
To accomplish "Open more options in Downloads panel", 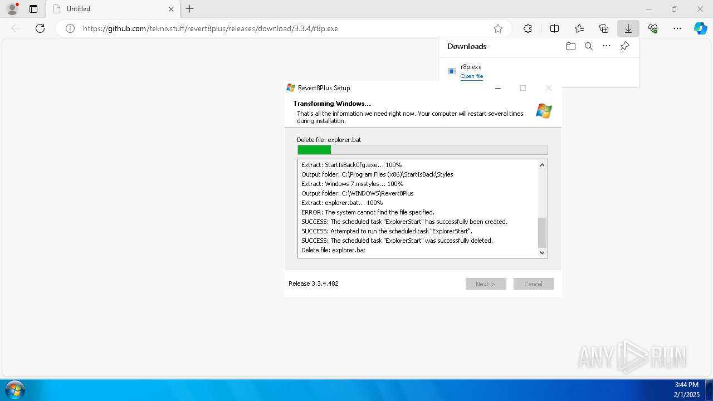I will point(607,46).
